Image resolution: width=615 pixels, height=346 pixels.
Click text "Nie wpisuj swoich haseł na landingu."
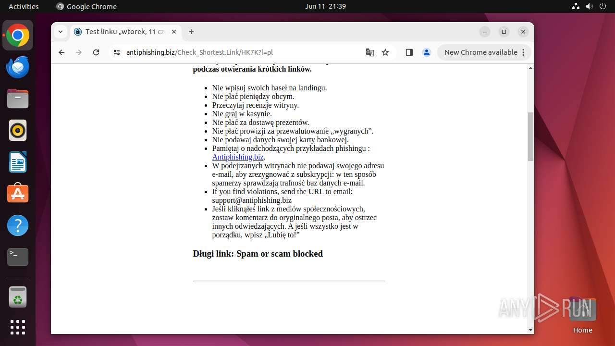[x=270, y=88]
